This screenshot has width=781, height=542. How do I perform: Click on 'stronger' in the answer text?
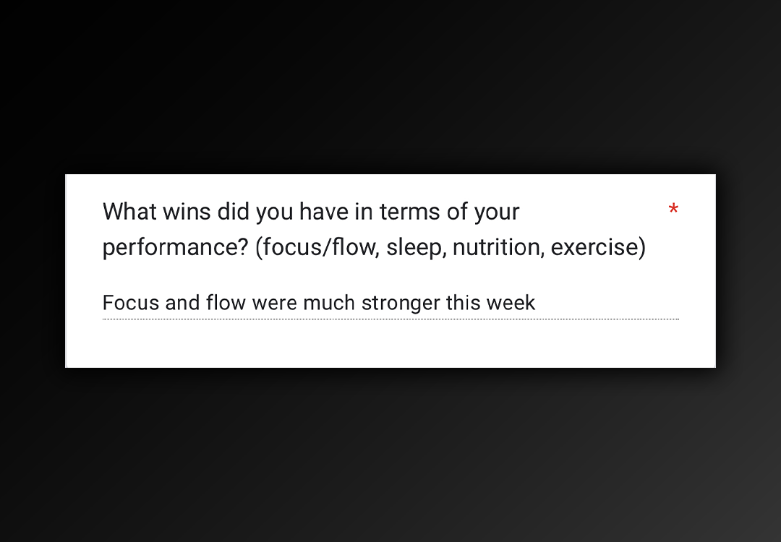point(401,303)
